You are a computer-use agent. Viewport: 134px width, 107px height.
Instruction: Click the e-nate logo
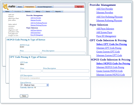tap(9, 6)
